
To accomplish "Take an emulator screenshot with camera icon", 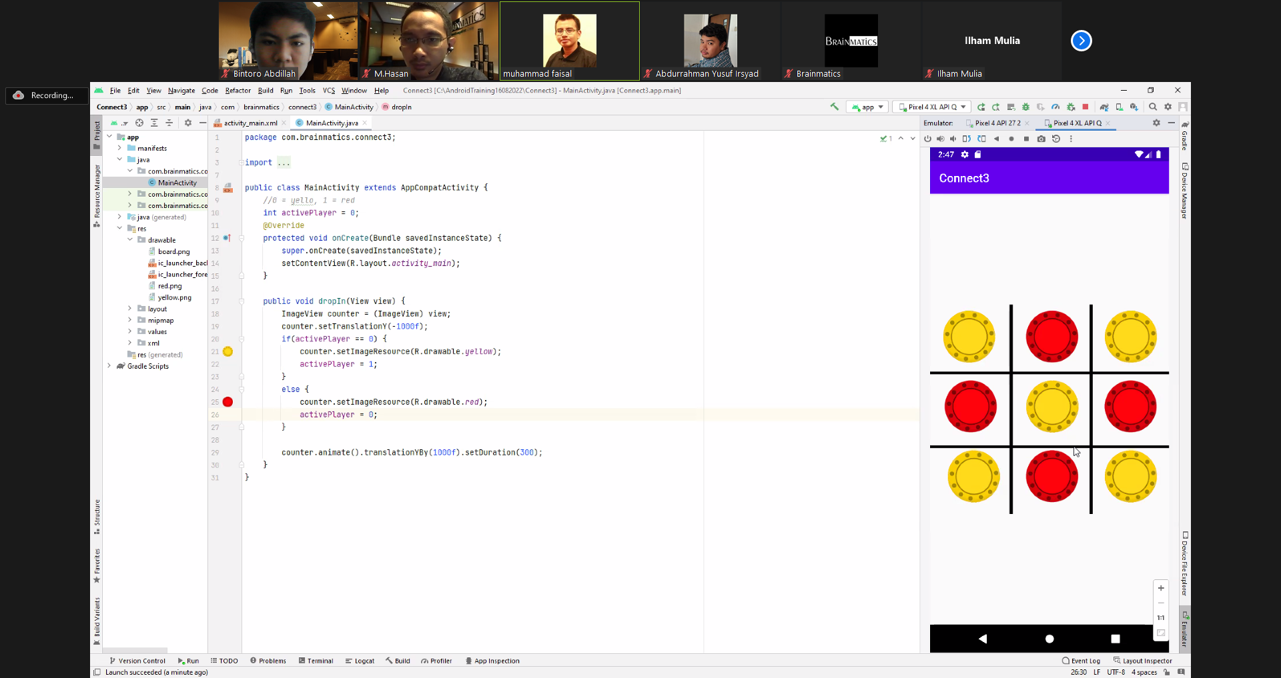I will 1041,139.
